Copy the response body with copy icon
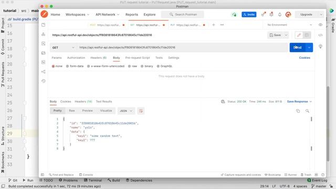336x189 pixels. (298, 111)
